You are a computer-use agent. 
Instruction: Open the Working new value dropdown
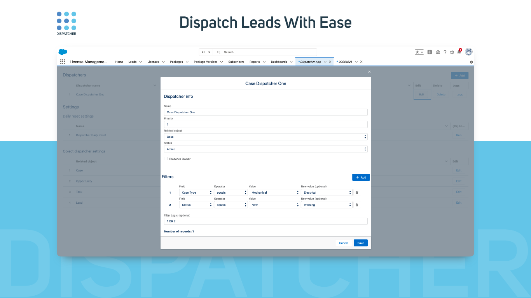tap(327, 205)
